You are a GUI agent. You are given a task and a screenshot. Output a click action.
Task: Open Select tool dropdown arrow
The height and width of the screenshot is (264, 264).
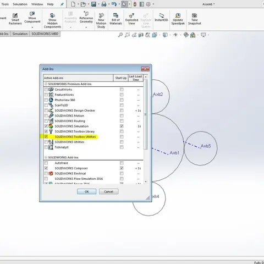(129, 4)
